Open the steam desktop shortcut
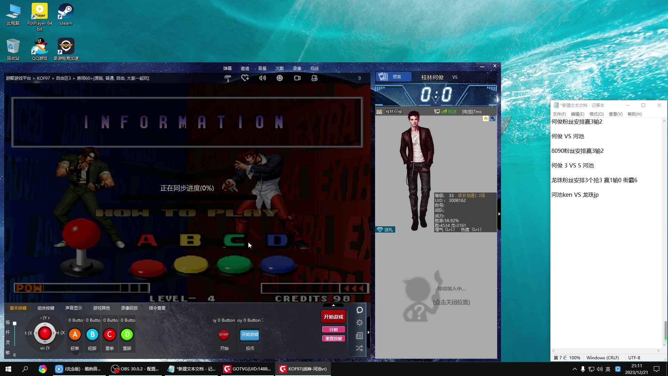Viewport: 668px width, 376px height. [x=66, y=15]
